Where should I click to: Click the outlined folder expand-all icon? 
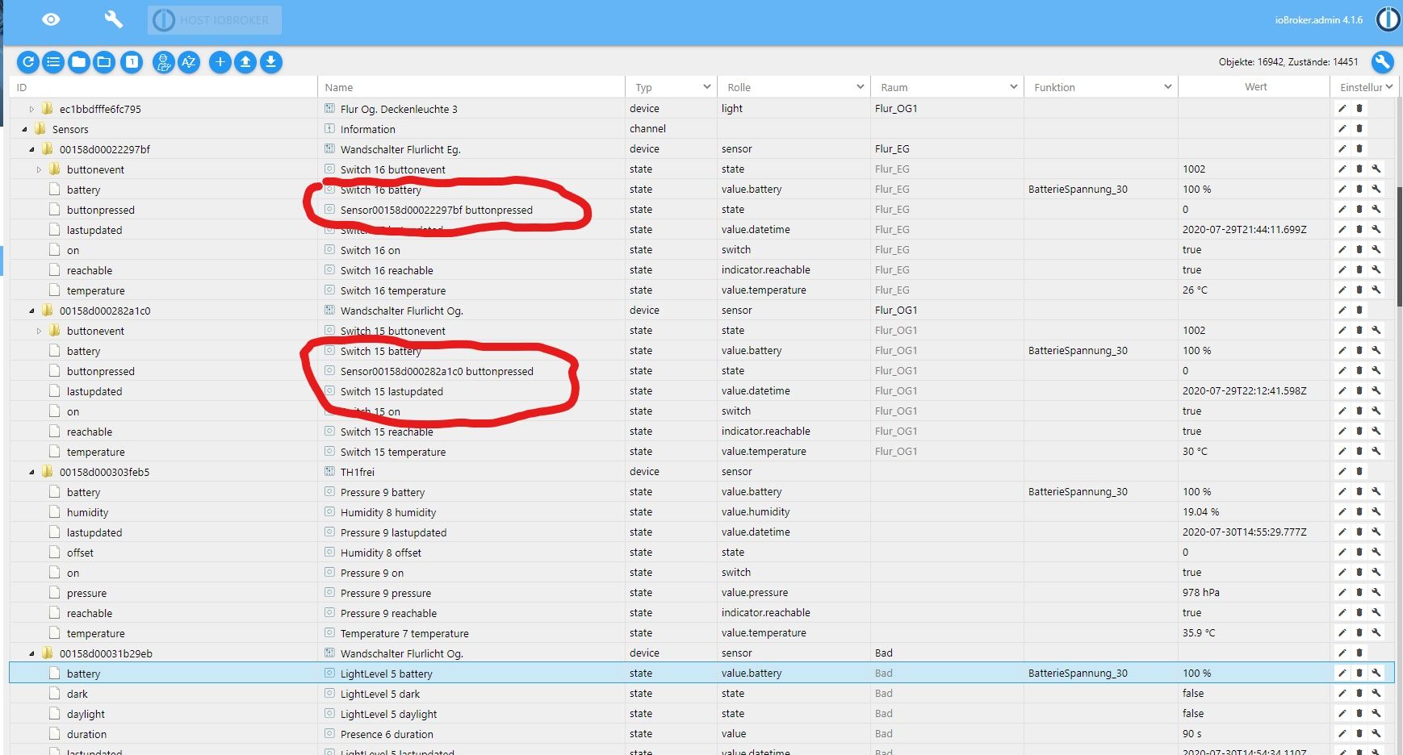pos(104,61)
